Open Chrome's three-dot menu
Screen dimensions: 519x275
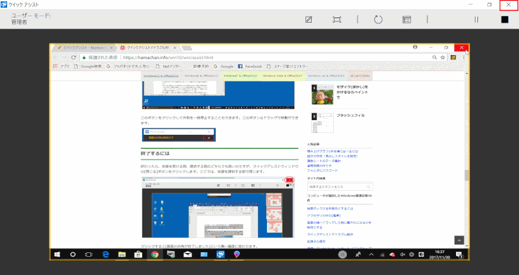[x=463, y=57]
